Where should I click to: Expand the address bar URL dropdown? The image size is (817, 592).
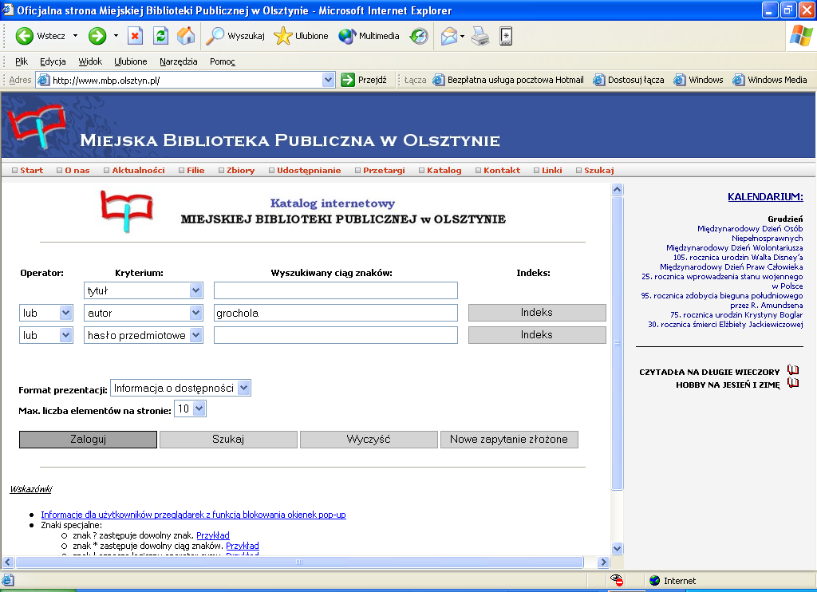(328, 81)
